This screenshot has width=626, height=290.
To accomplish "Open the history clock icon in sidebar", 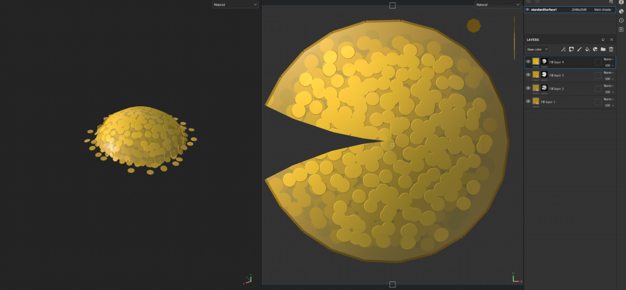I will tap(621, 20).
